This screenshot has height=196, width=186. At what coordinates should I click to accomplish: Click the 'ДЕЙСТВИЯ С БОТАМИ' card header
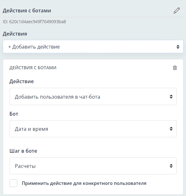[33, 68]
